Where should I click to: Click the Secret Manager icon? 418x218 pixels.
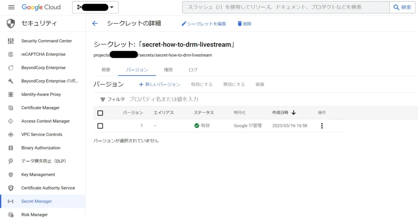(11, 201)
